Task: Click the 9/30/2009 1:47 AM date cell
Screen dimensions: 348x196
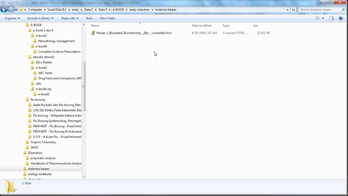Action: (x=204, y=33)
